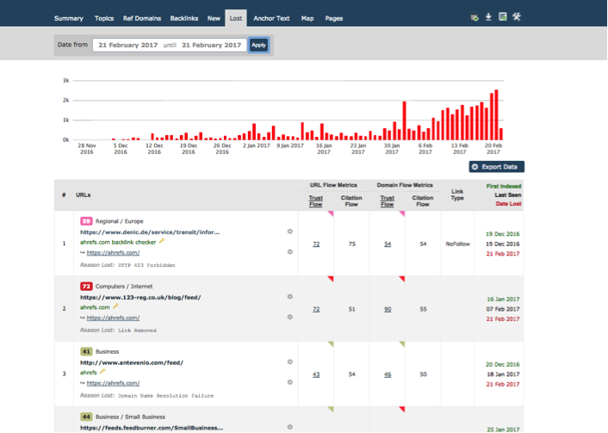The height and width of the screenshot is (433, 608).
Task: Open gear options beside 123-reg.co.uk source URL
Action: (289, 297)
